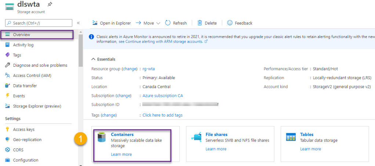
Task: Click the Refresh icon in toolbar
Action: (x=168, y=23)
